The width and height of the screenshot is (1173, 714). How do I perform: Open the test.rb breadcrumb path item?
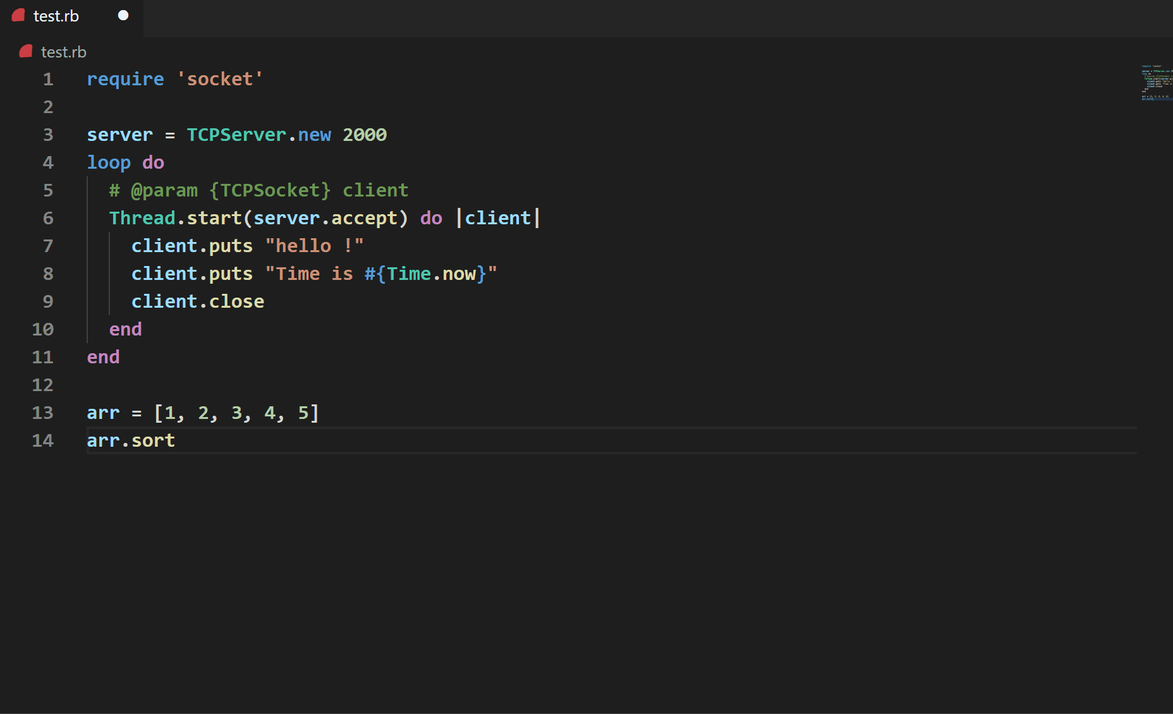pyautogui.click(x=63, y=52)
